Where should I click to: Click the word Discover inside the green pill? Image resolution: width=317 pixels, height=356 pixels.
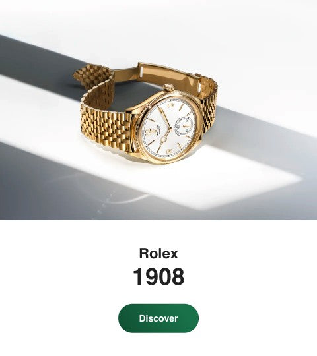[158, 318]
